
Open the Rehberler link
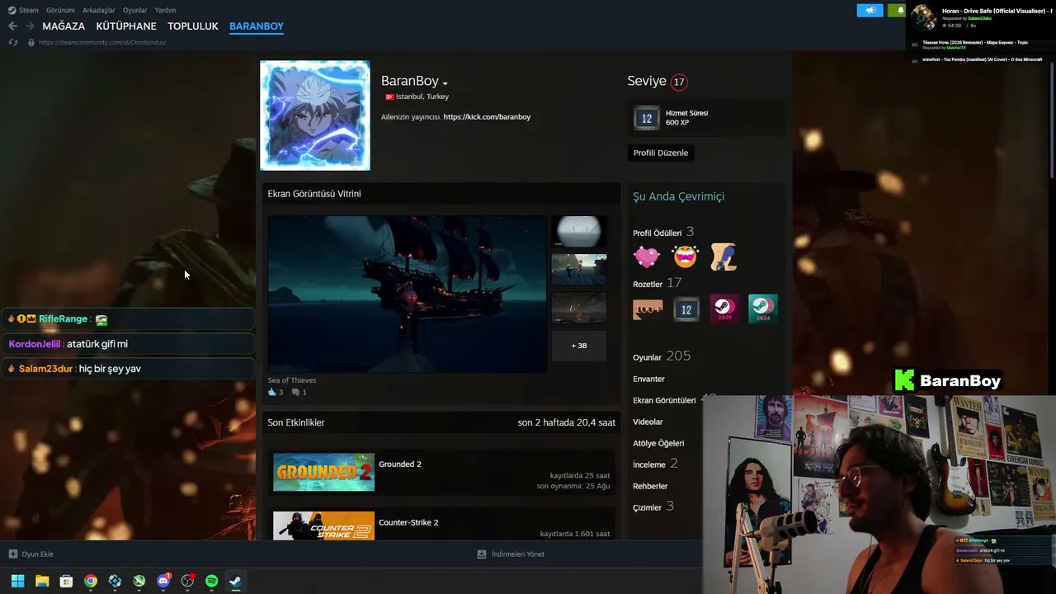coord(650,486)
